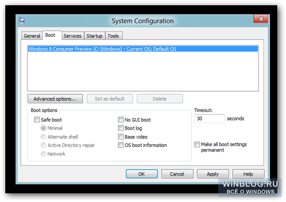Select Windows 8 Consumer Preview boot entry
The width and height of the screenshot is (286, 202).
point(143,49)
